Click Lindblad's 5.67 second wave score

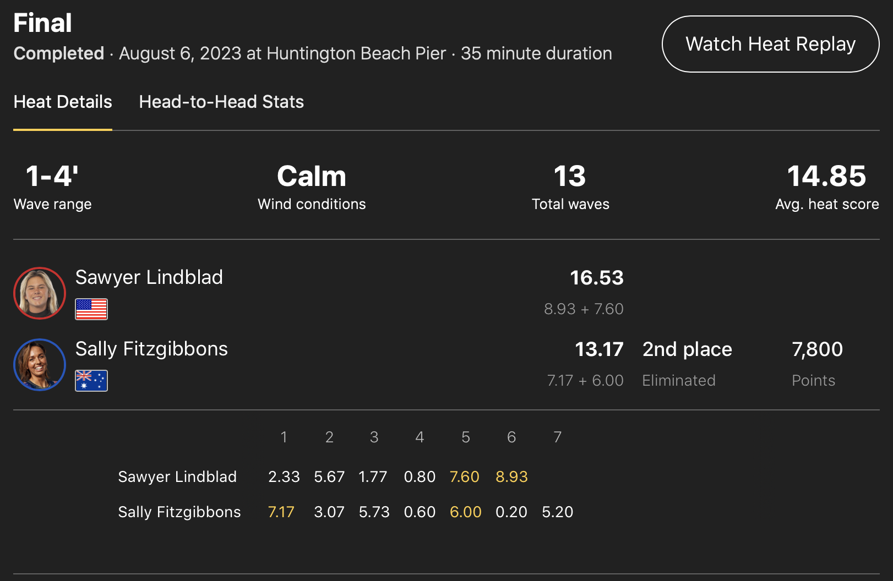pyautogui.click(x=329, y=476)
